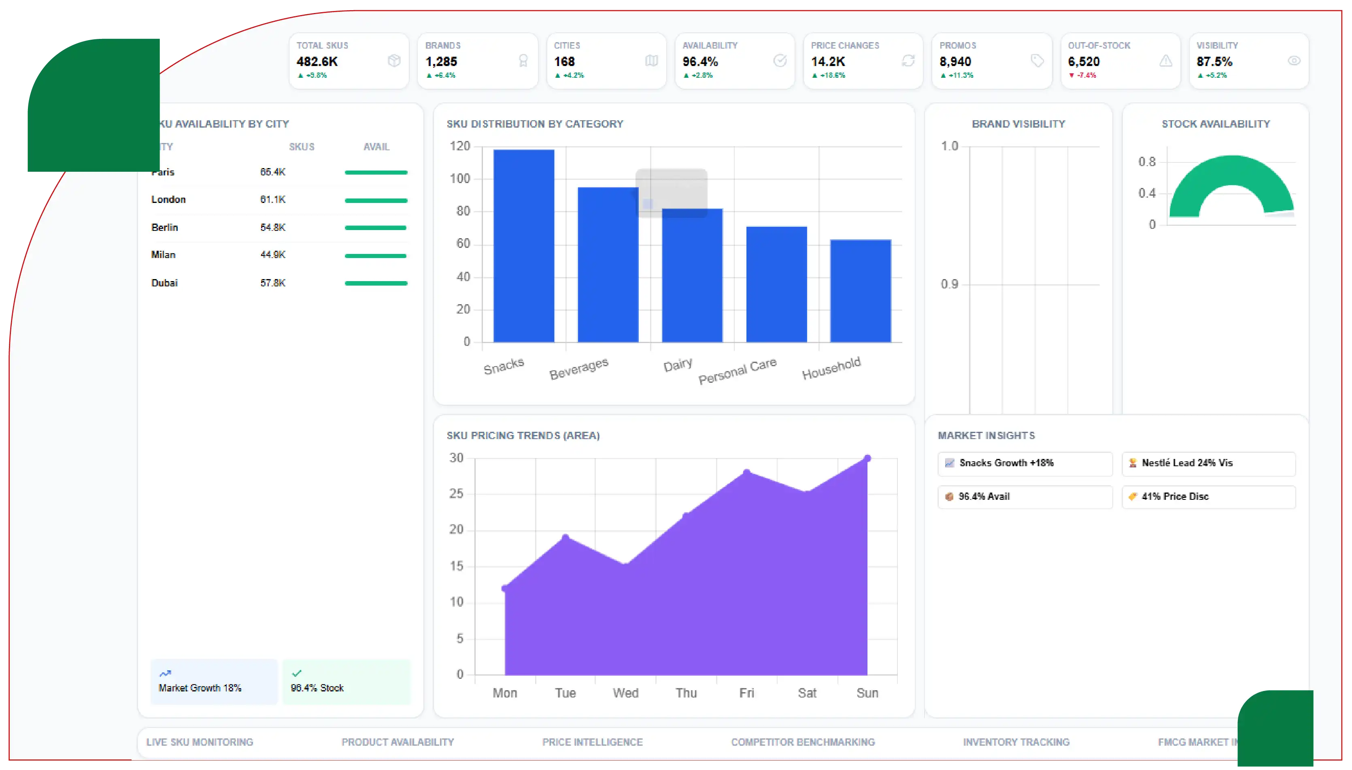The width and height of the screenshot is (1352, 770).
Task: Click the Nestlé Lead 24% Vis insight
Action: pyautogui.click(x=1208, y=463)
